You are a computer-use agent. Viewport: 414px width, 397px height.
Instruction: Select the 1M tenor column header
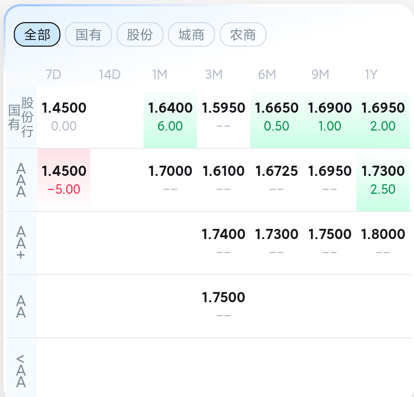pyautogui.click(x=160, y=74)
